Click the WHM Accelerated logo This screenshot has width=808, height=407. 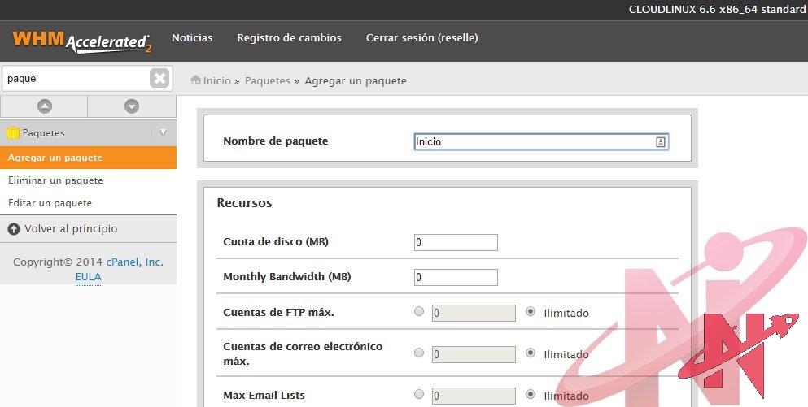[x=82, y=40]
